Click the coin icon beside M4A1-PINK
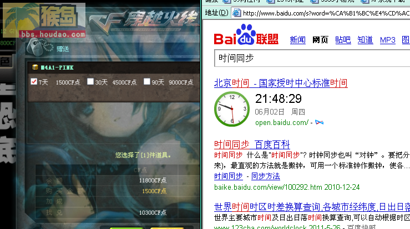This screenshot has height=229, width=410. [x=35, y=67]
